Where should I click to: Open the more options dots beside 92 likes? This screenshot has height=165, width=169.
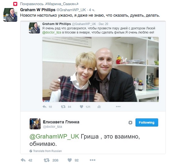coord(92,160)
